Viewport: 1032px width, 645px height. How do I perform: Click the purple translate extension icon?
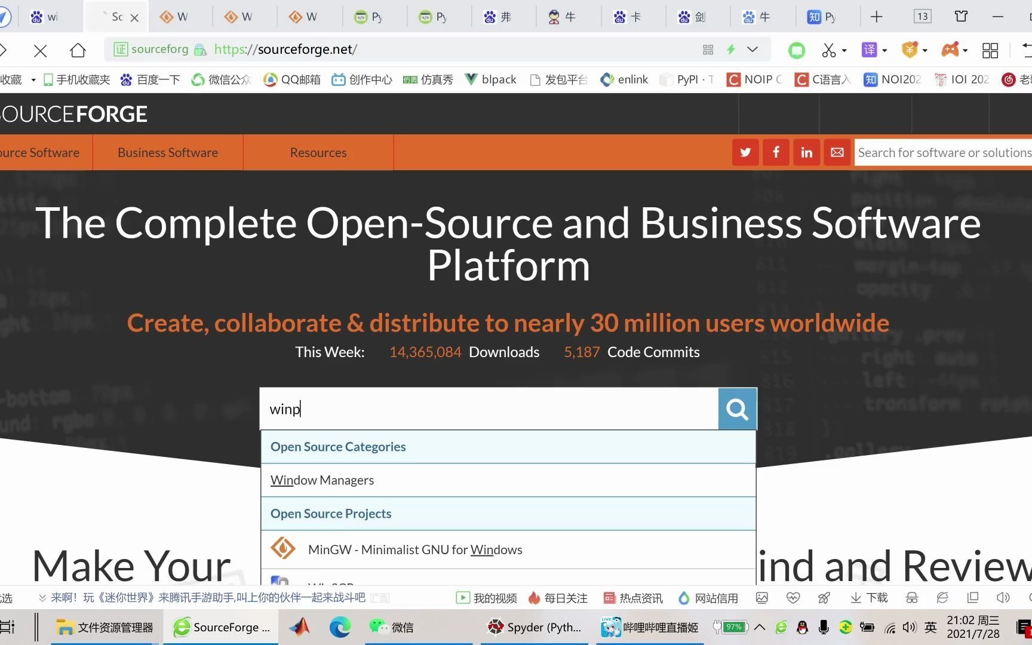click(869, 50)
